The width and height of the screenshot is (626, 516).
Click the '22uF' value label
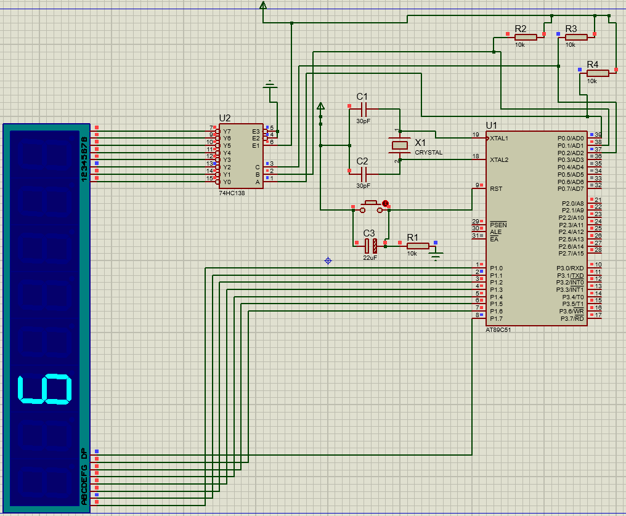(370, 258)
